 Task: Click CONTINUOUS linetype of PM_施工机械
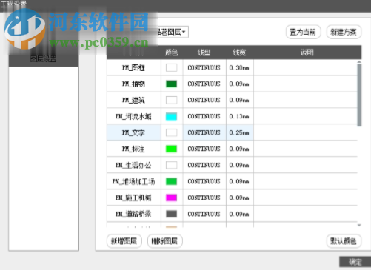tap(204, 198)
